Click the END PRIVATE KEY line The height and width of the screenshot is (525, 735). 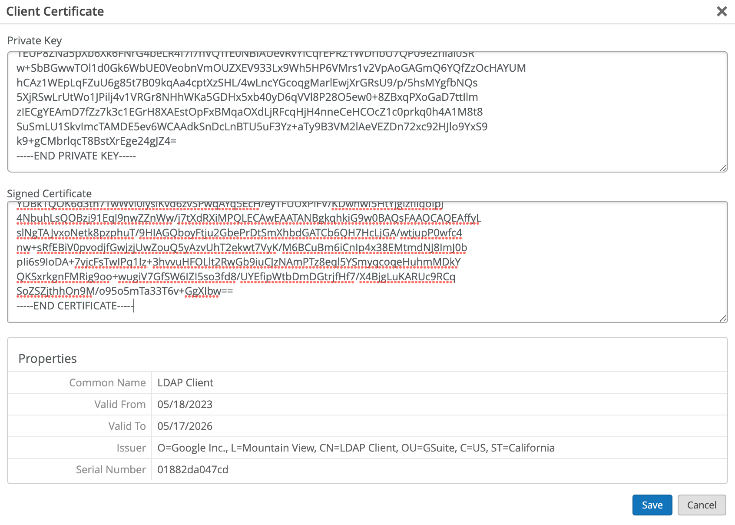pyautogui.click(x=76, y=156)
